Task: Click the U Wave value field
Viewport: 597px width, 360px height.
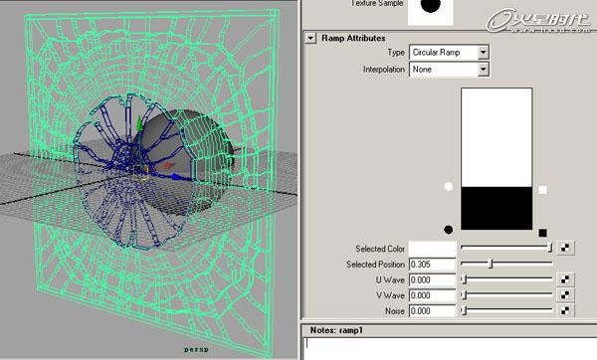Action: [432, 279]
